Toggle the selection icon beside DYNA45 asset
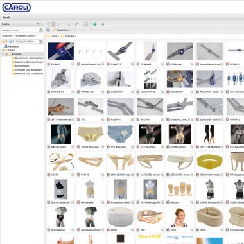This screenshot has width=244, height=244. coord(73,64)
